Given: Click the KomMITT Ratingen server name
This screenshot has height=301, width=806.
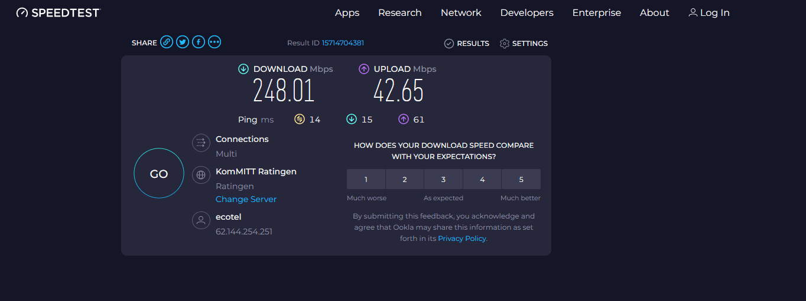Looking at the screenshot, I should tap(256, 171).
